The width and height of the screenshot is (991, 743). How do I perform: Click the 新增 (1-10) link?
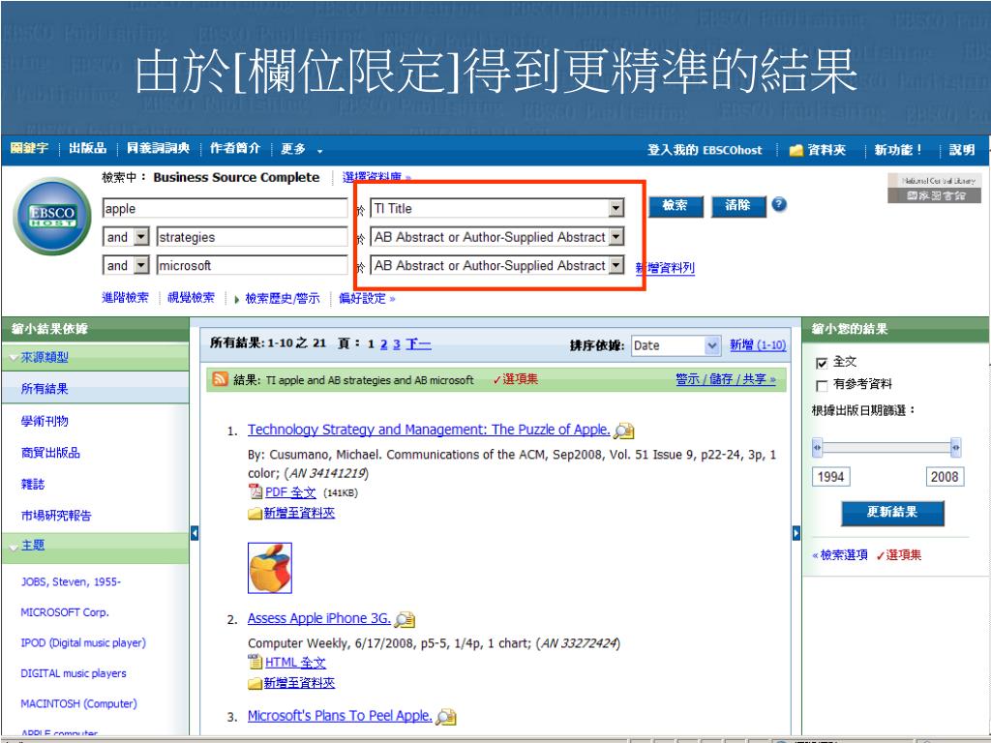[x=758, y=345]
